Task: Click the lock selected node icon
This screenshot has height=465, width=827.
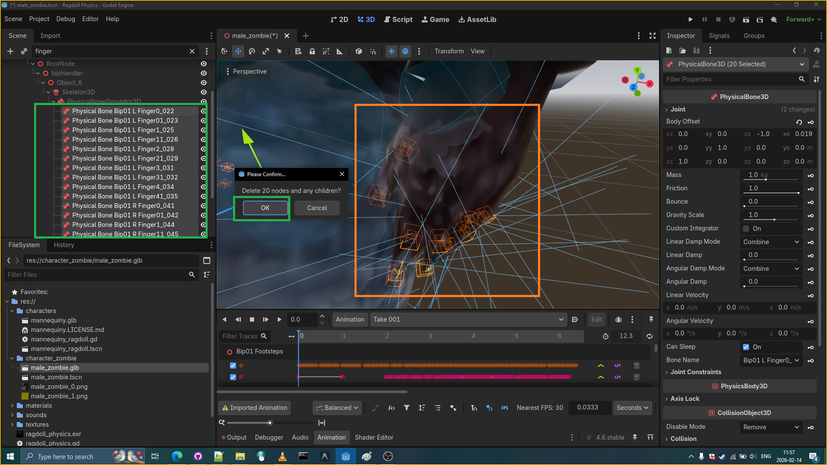Action: point(312,51)
